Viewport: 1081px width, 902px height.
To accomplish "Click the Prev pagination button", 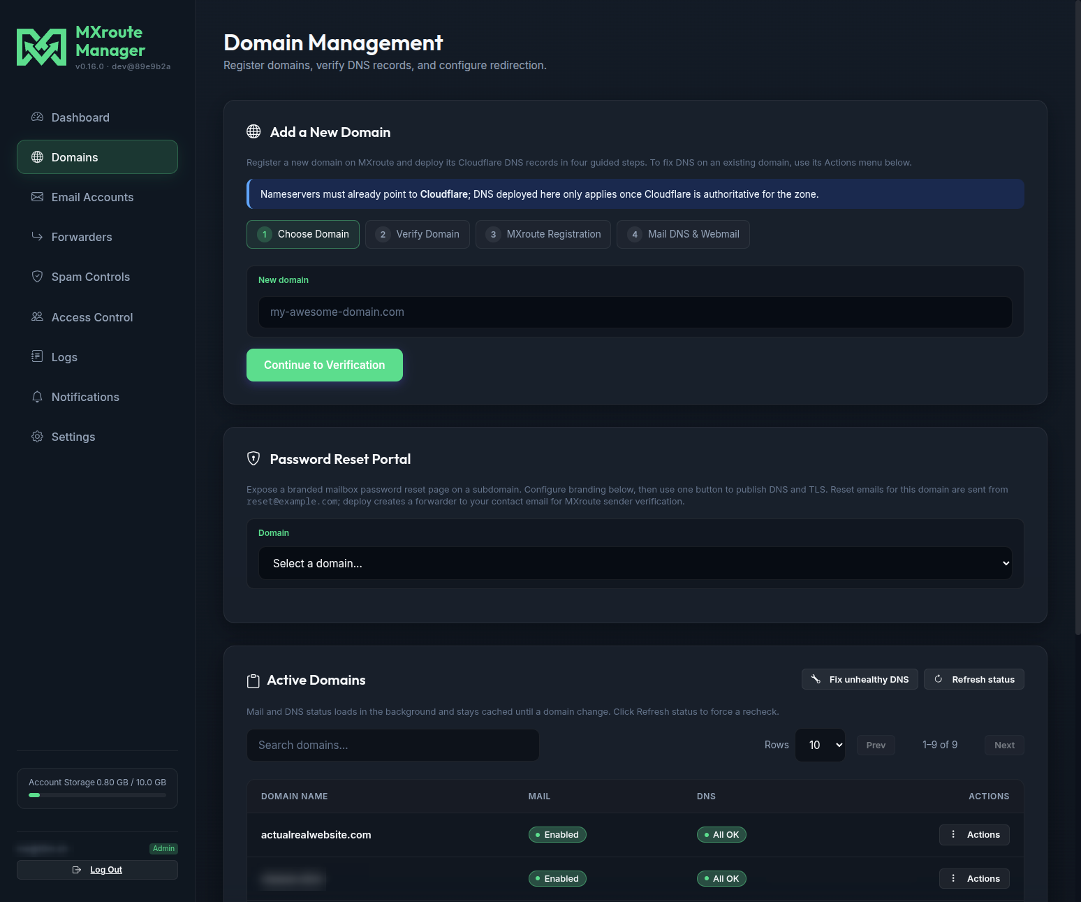I will [876, 745].
